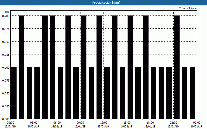Select the 'Total =3,4 mm' label
Screen dimensions: 207x129
tap(188, 8)
